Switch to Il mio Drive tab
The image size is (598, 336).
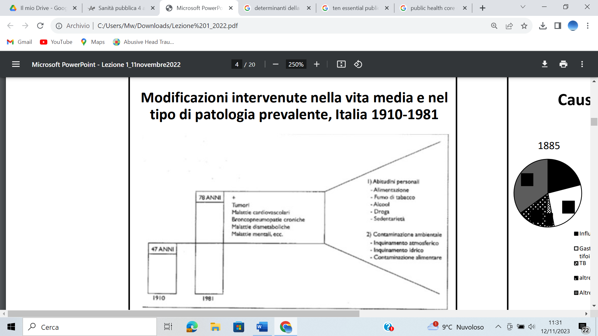click(x=43, y=8)
